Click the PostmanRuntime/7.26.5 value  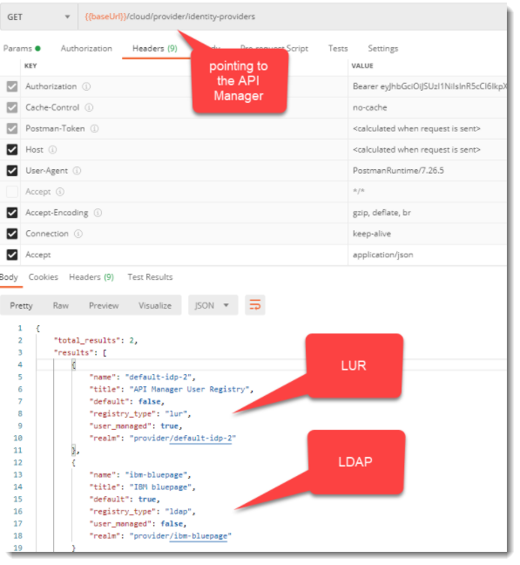(x=398, y=170)
